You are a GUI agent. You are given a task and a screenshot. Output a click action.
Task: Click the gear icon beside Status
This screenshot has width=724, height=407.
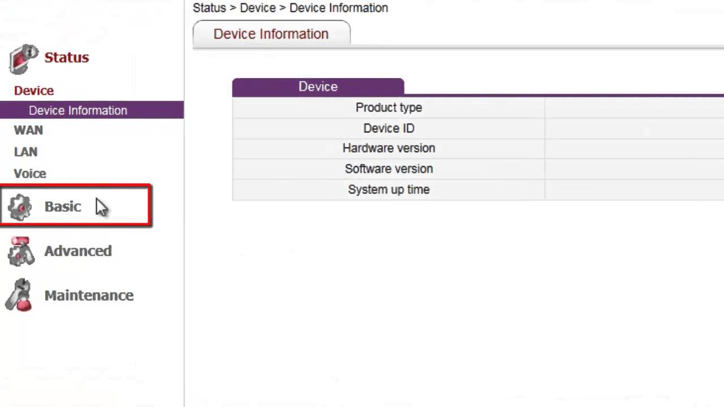21,57
